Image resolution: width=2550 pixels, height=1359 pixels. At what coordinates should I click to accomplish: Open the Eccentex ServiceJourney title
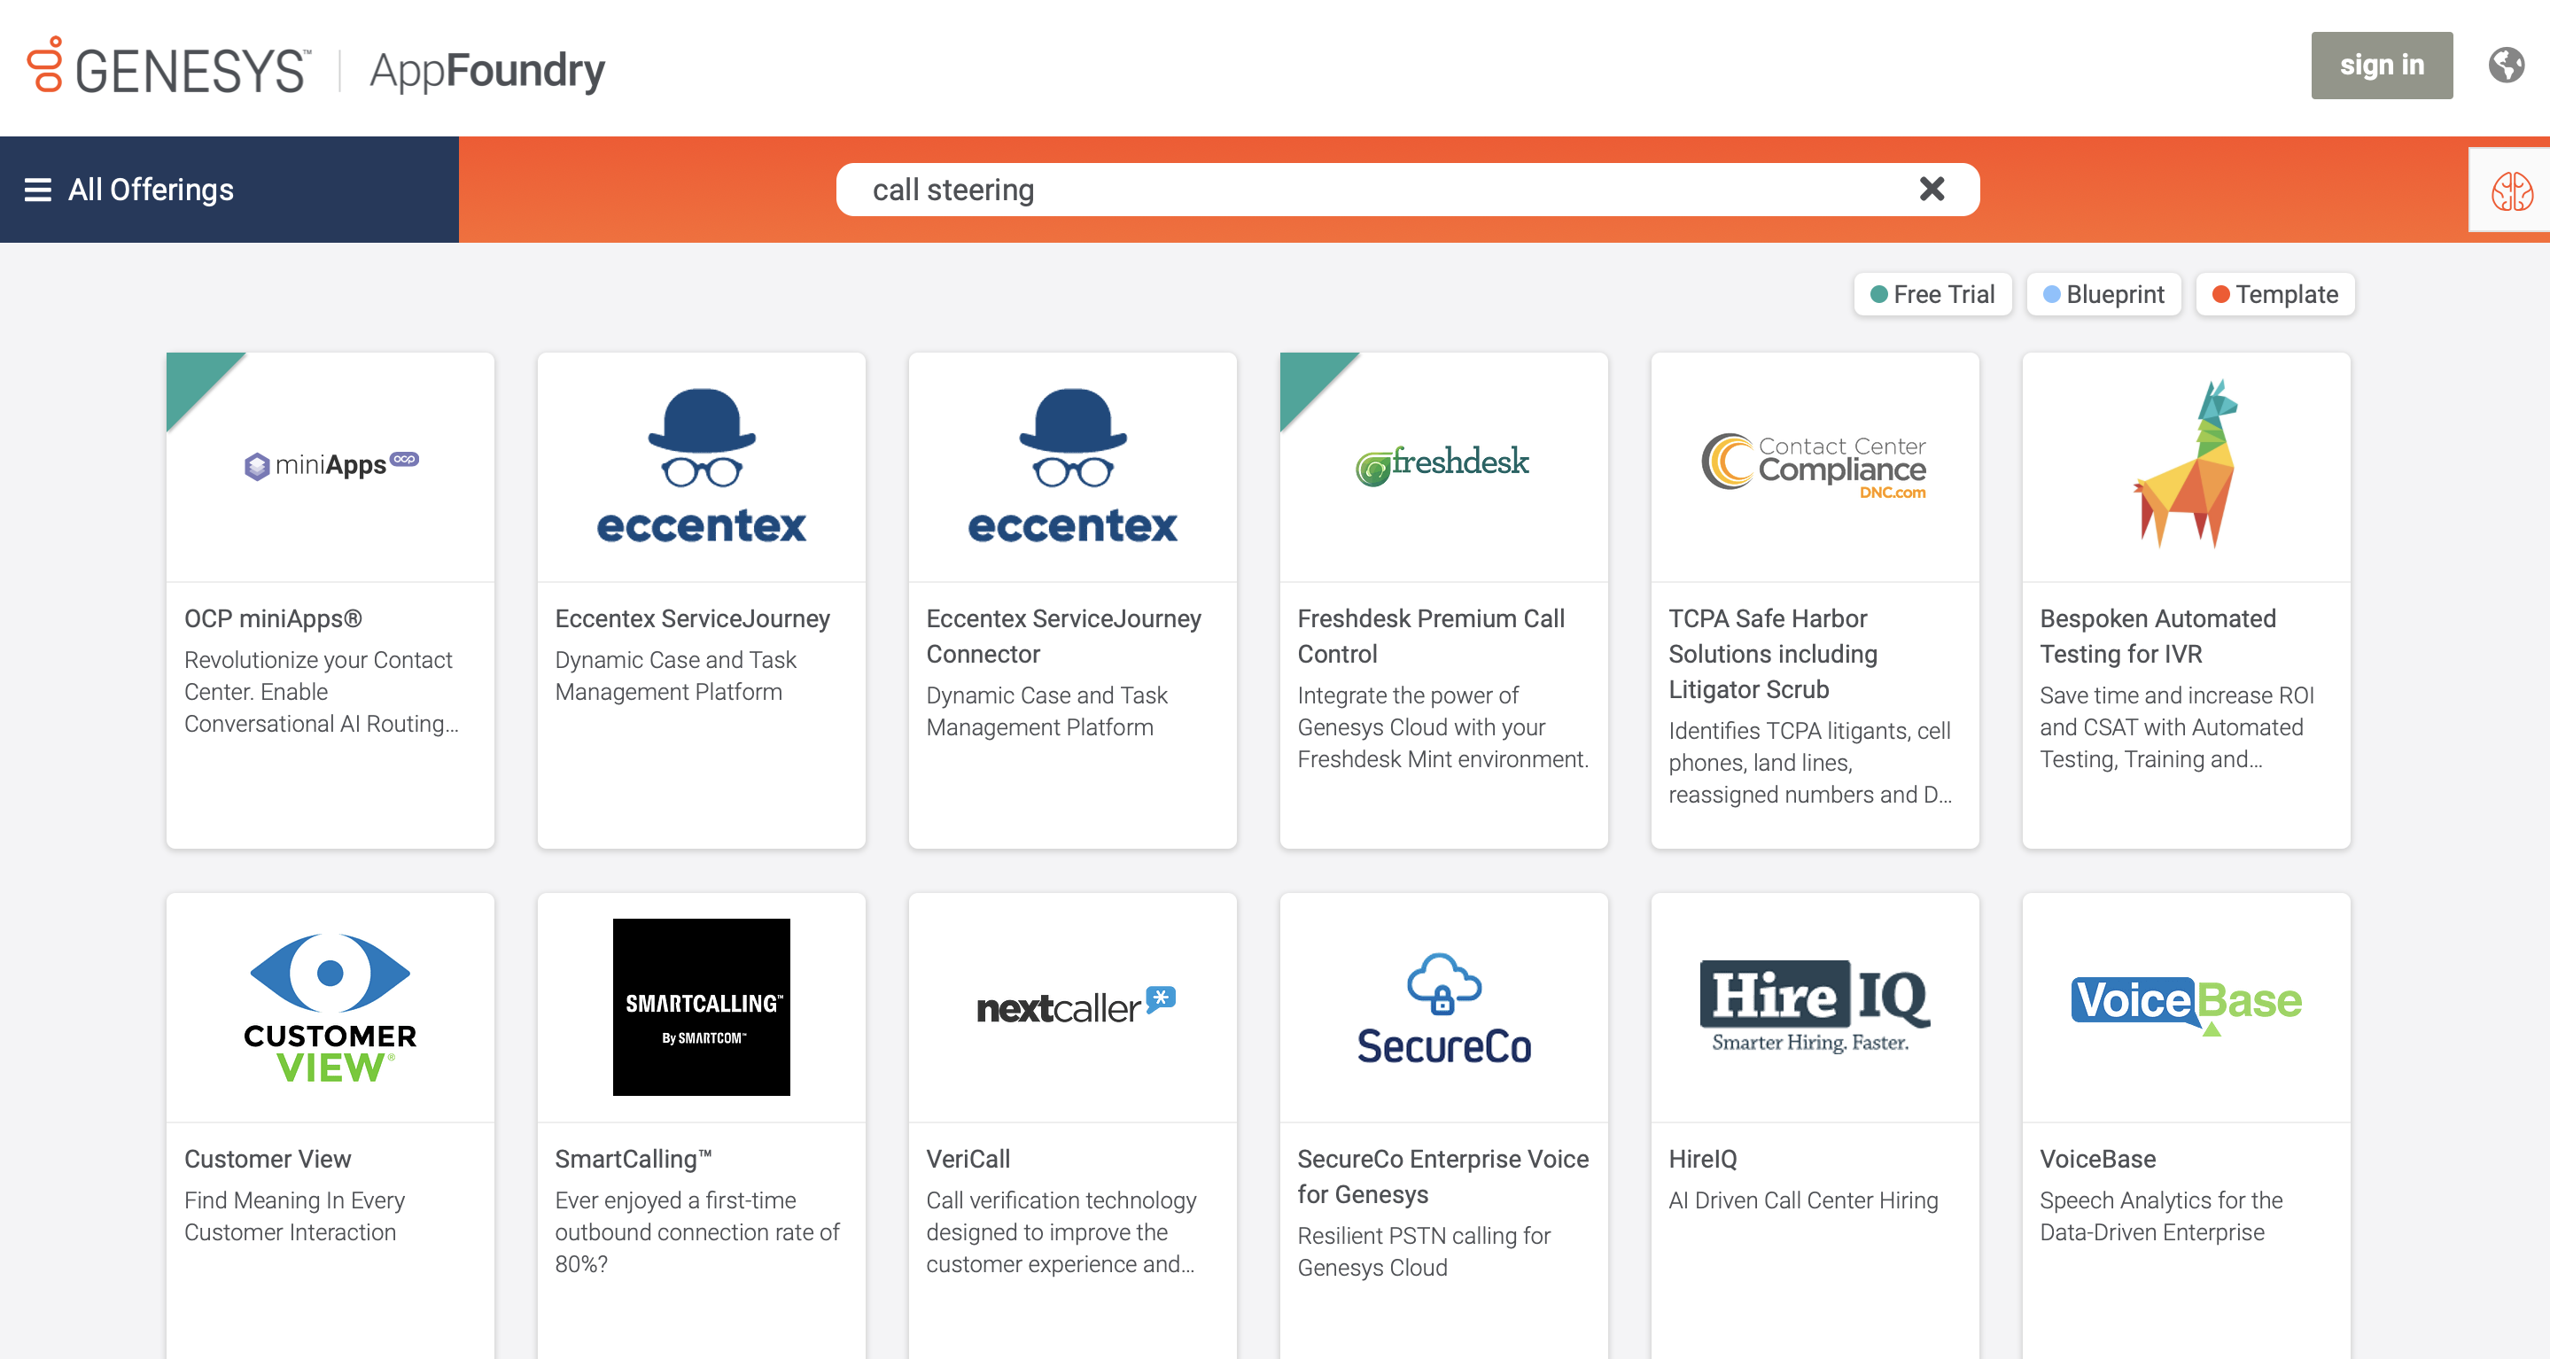coord(692,618)
